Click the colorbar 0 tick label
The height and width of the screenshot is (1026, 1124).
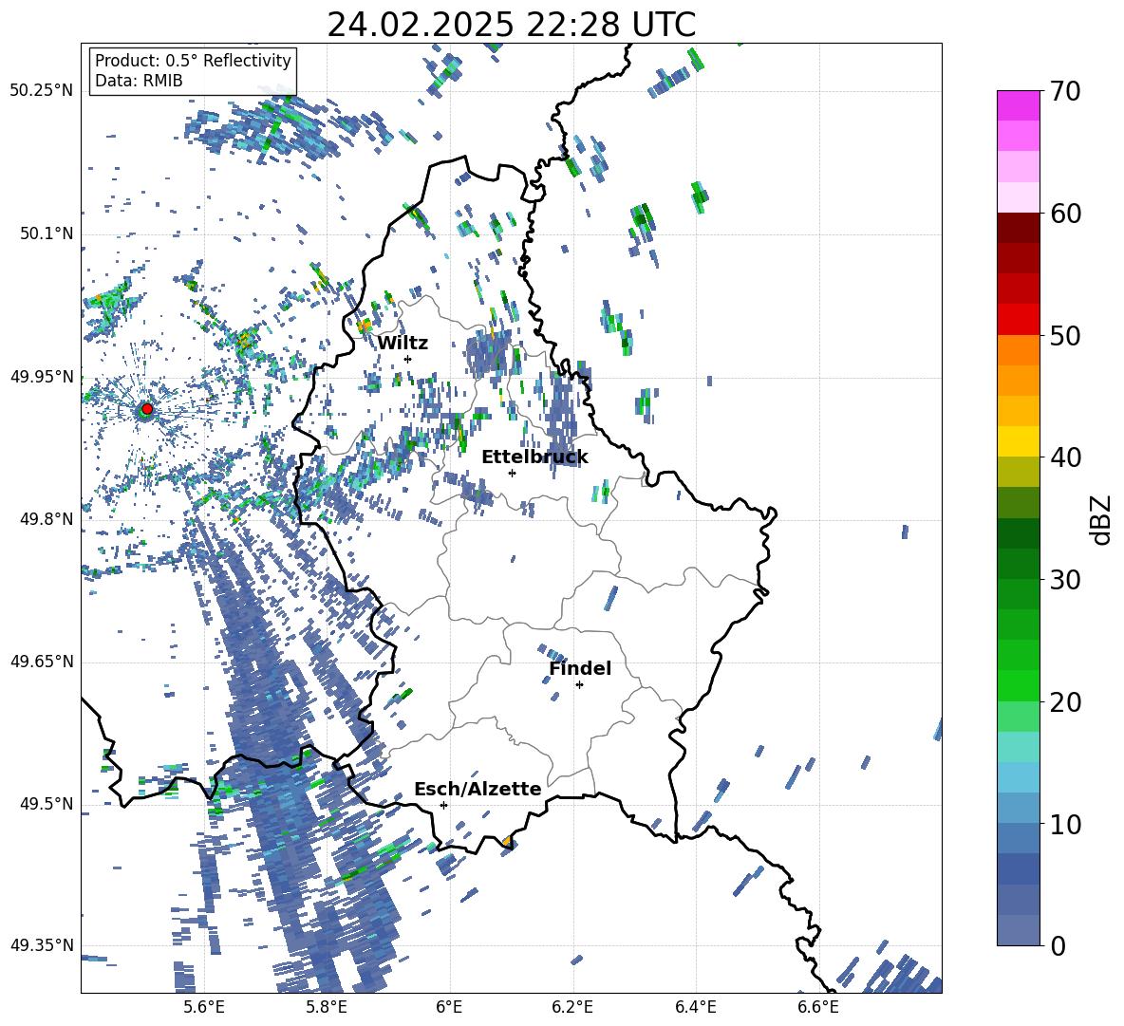tap(1058, 945)
